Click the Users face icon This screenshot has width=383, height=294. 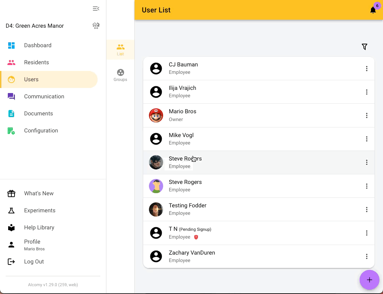click(11, 80)
